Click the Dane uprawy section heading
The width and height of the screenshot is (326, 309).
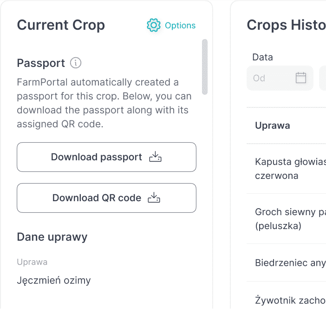pyautogui.click(x=52, y=237)
